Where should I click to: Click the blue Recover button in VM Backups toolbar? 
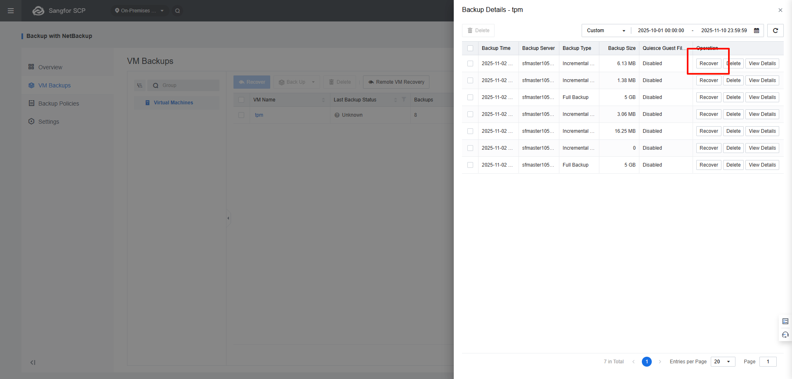(x=252, y=82)
